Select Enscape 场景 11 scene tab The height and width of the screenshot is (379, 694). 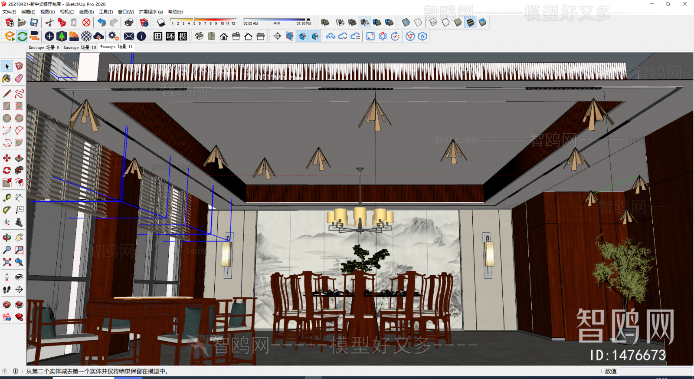pos(117,47)
